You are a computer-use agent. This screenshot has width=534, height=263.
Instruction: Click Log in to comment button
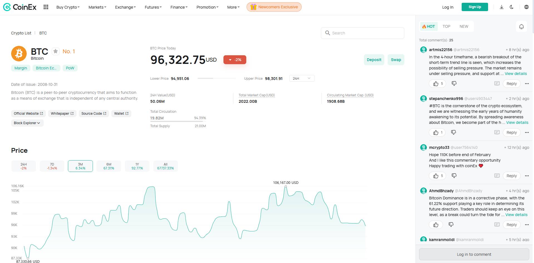coord(474,254)
